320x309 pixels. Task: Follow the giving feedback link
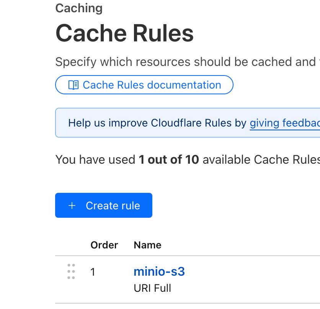tap(284, 123)
